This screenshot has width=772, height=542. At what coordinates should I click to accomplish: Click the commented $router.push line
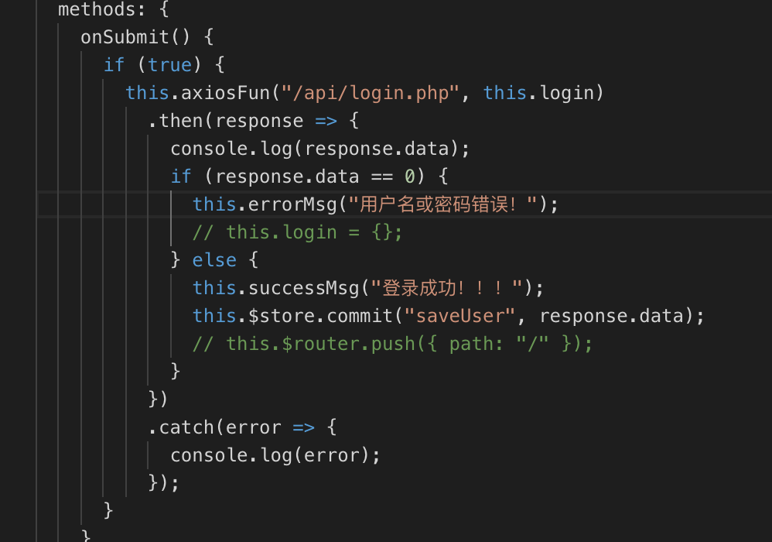pyautogui.click(x=393, y=344)
